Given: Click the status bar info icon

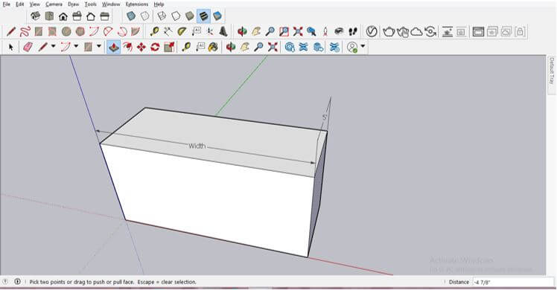Looking at the screenshot, I should (x=17, y=282).
